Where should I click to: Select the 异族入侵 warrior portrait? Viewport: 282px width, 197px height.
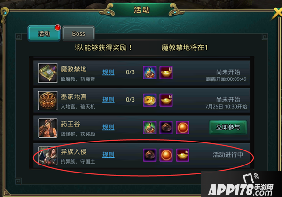[x=47, y=156]
